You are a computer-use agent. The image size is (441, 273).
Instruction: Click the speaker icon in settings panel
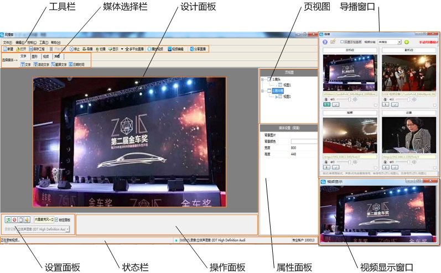[27, 219]
